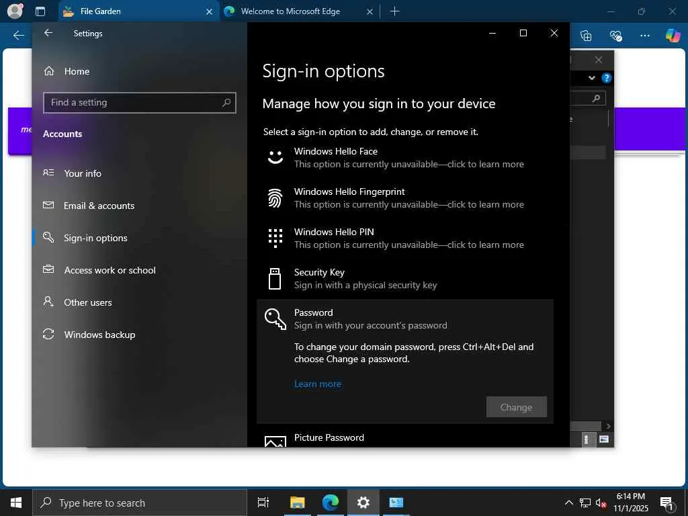Open Edge Browser essentials heart icon
The width and height of the screenshot is (688, 516).
coord(615,36)
